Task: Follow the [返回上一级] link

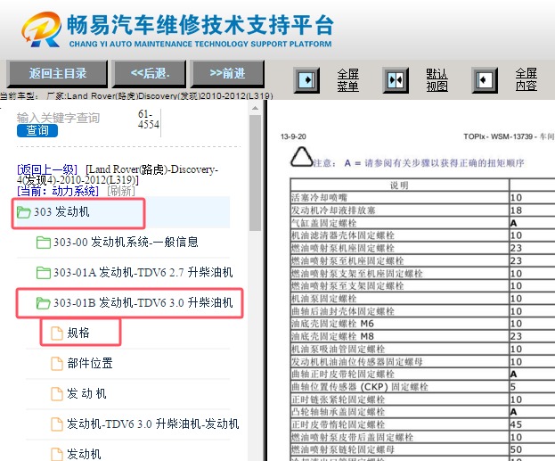Action: (x=47, y=169)
